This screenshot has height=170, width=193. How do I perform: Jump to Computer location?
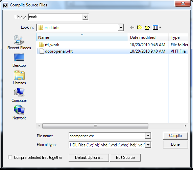[19, 95]
